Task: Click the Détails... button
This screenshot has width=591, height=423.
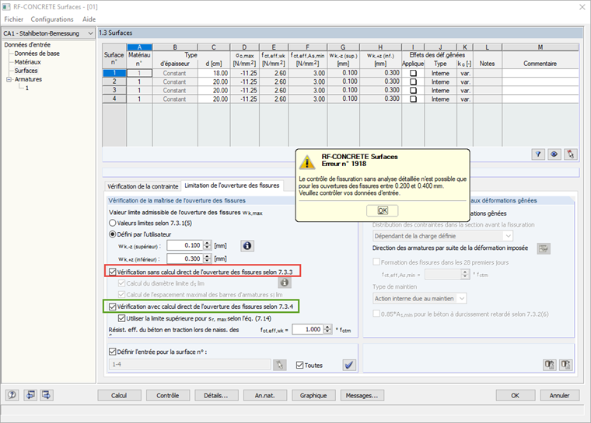Action: (216, 396)
